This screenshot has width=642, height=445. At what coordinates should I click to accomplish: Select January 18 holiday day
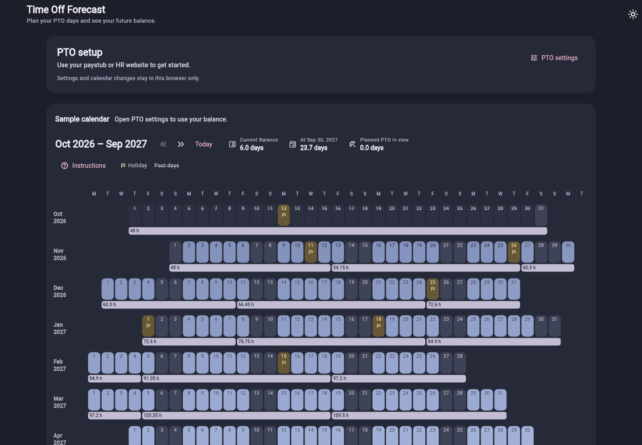tap(379, 326)
